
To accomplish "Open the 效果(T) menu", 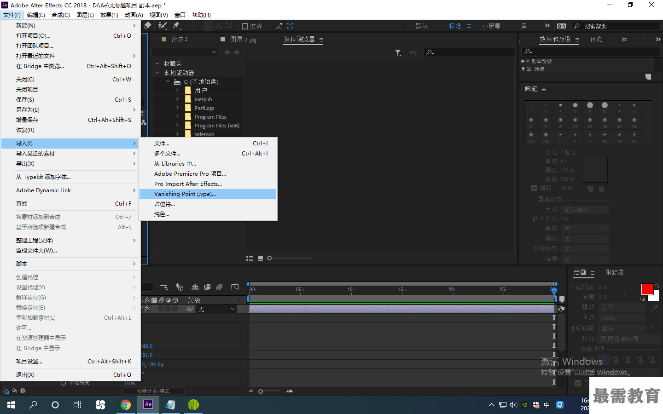I will (109, 15).
